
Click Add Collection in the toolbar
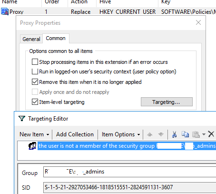pos(75,134)
